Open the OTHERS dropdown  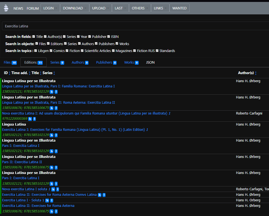(140, 8)
